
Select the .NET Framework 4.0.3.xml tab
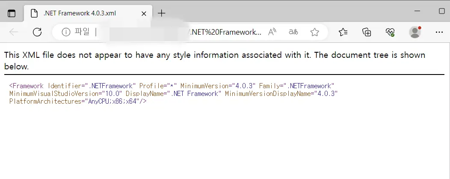coord(88,13)
